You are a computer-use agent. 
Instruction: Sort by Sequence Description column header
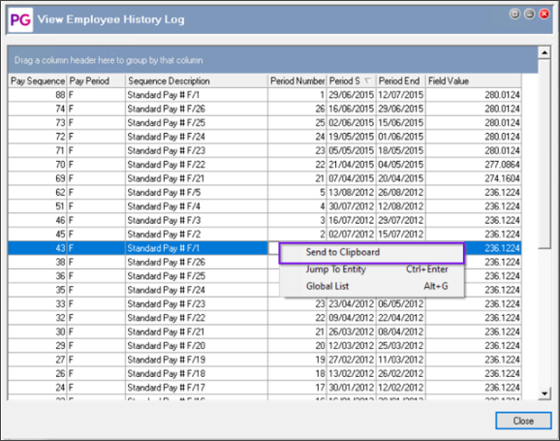coord(197,81)
